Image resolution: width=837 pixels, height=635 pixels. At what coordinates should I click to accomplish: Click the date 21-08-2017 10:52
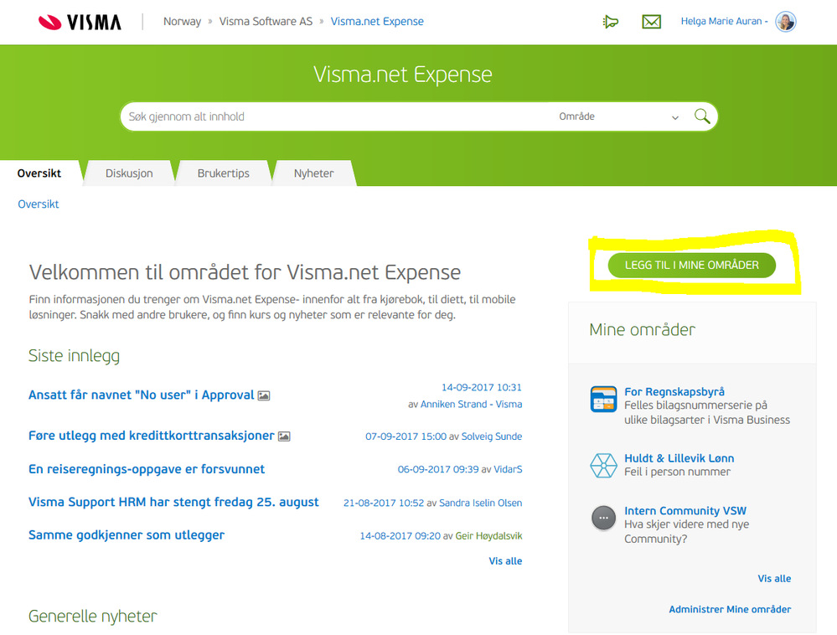(384, 503)
